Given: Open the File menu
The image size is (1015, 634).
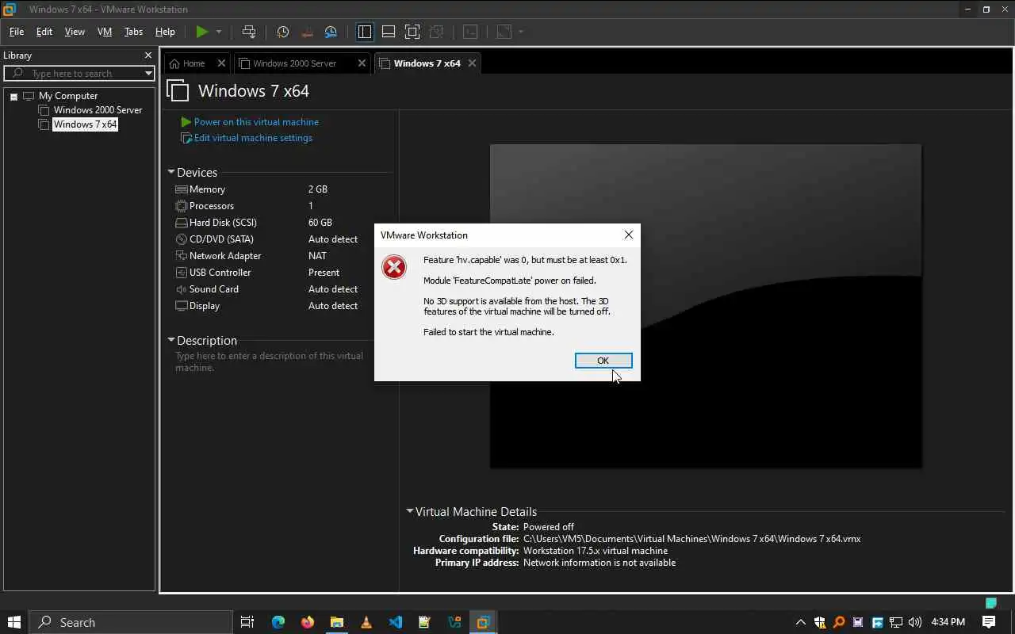Looking at the screenshot, I should [16, 32].
